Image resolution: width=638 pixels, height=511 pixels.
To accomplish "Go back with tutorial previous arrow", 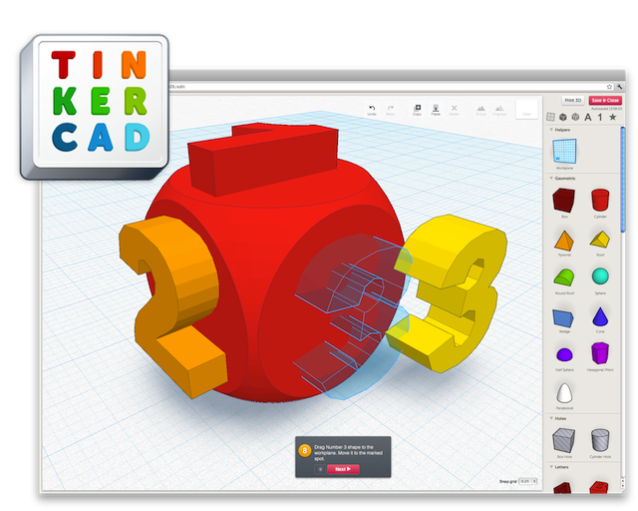I will coord(320,469).
